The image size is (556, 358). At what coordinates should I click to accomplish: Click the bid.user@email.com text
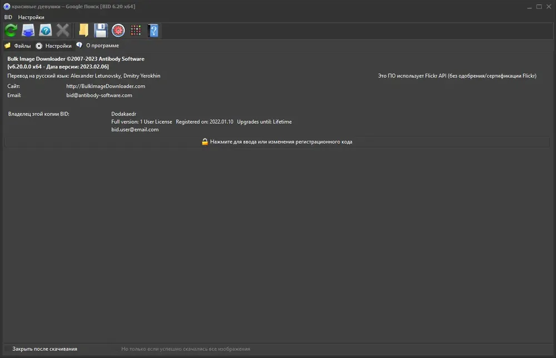[135, 130]
